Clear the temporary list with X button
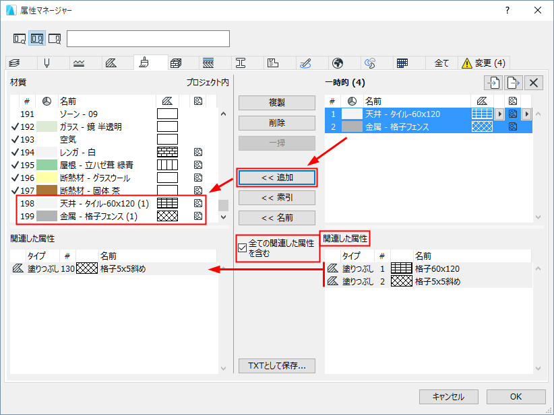The image size is (554, 415). click(x=534, y=83)
